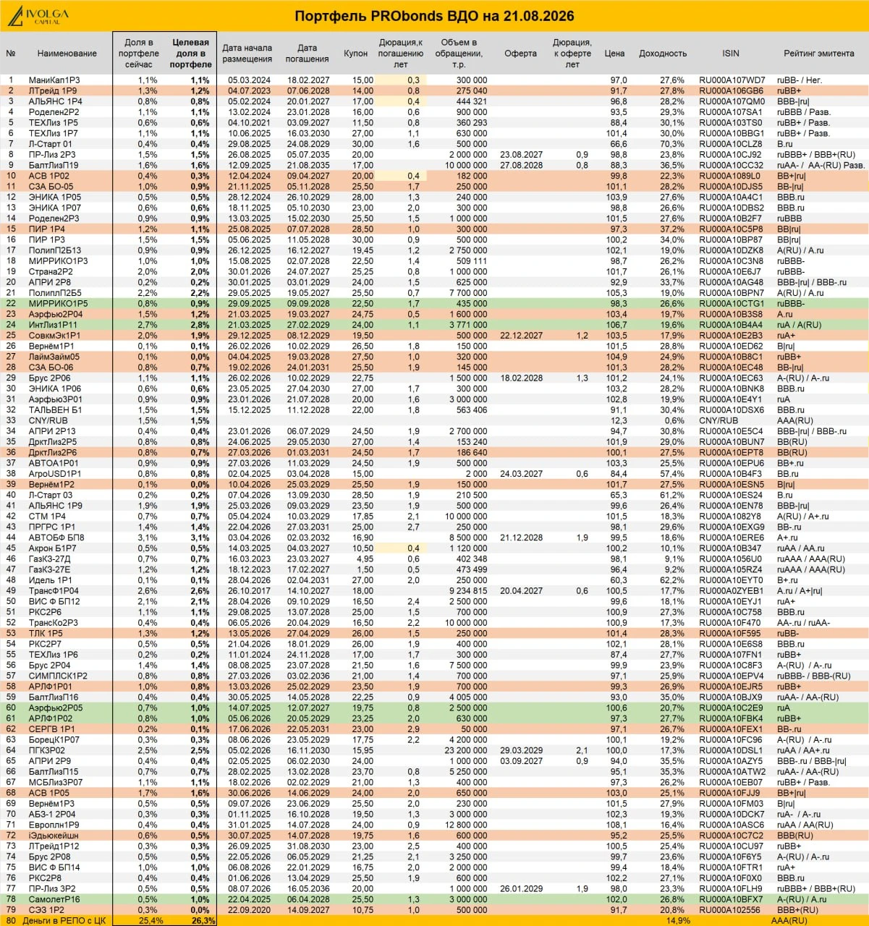Click the ISIN 'RU000A107WD7'
Screen dimensions: 869x926
click(x=732, y=80)
